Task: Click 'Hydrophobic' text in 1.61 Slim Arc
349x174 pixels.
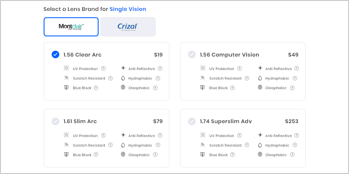Action: 140,145
